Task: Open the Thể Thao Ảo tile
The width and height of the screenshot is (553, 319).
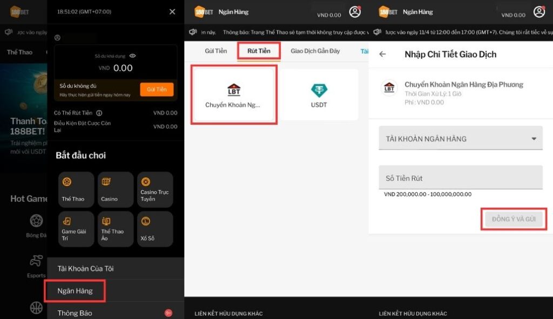Action: coord(116,229)
